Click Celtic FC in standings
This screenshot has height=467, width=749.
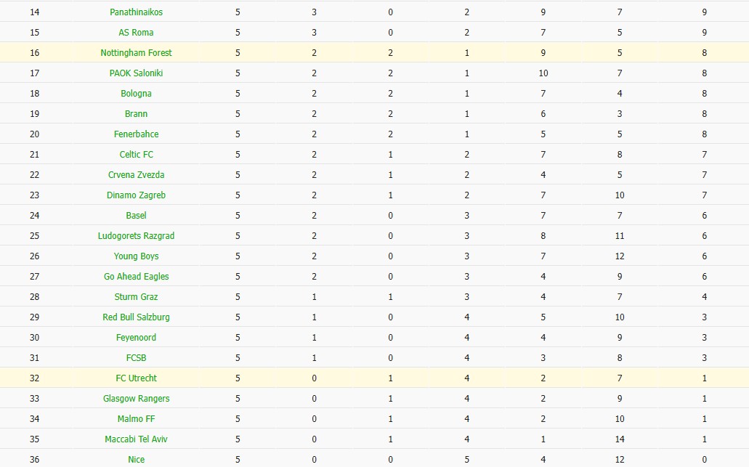click(x=136, y=155)
